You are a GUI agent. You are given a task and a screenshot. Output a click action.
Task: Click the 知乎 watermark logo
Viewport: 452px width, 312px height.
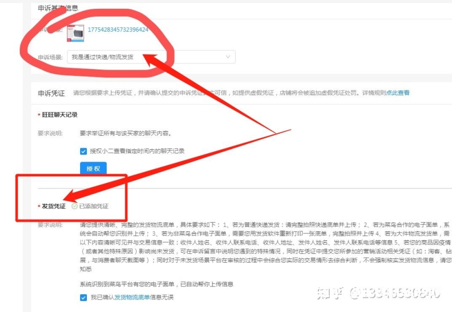point(329,294)
